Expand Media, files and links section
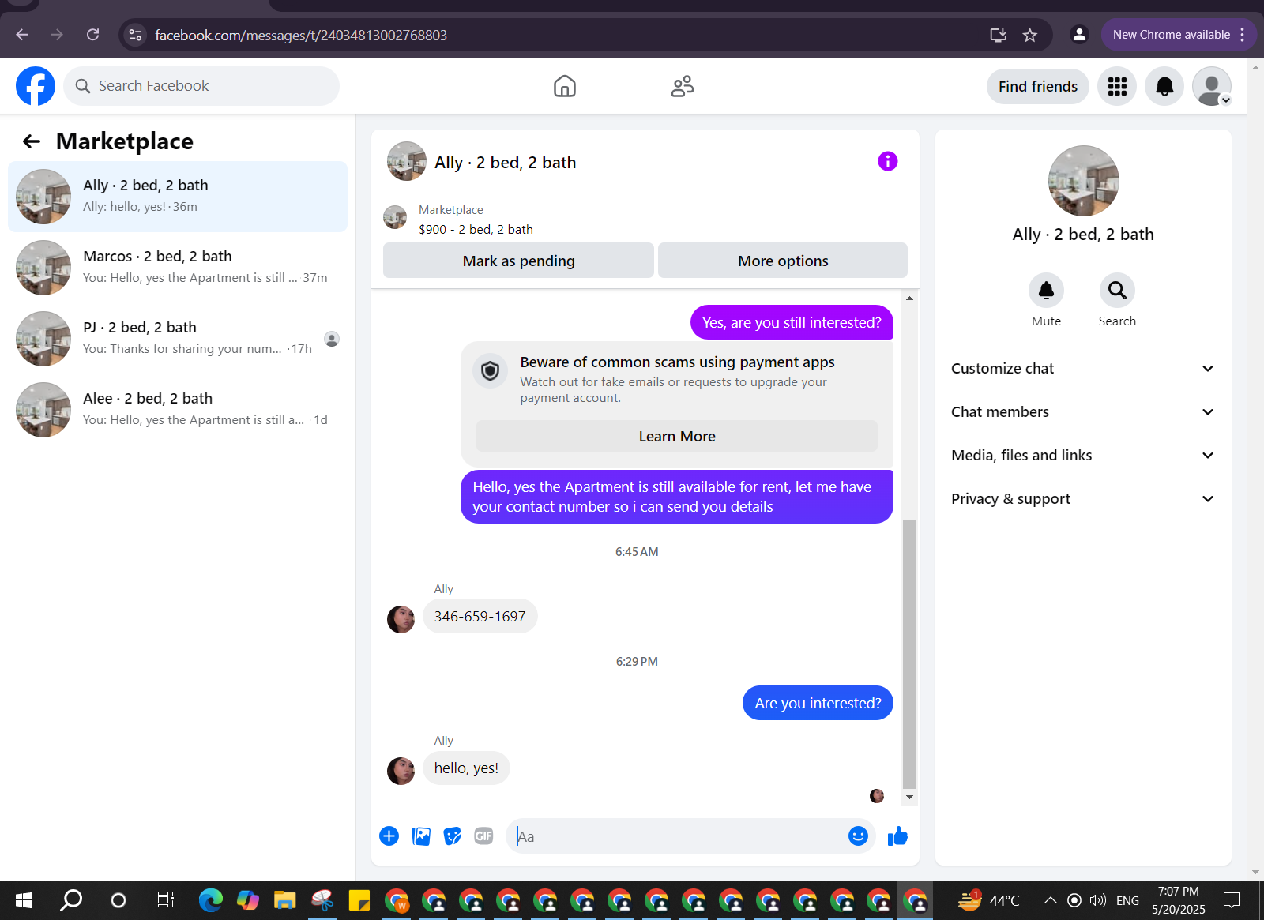Viewport: 1264px width, 920px height. point(1082,456)
